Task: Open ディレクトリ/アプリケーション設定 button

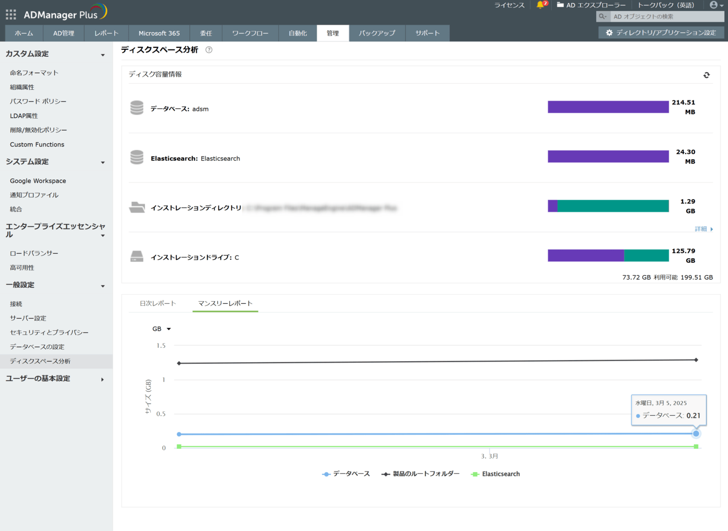Action: (x=661, y=33)
